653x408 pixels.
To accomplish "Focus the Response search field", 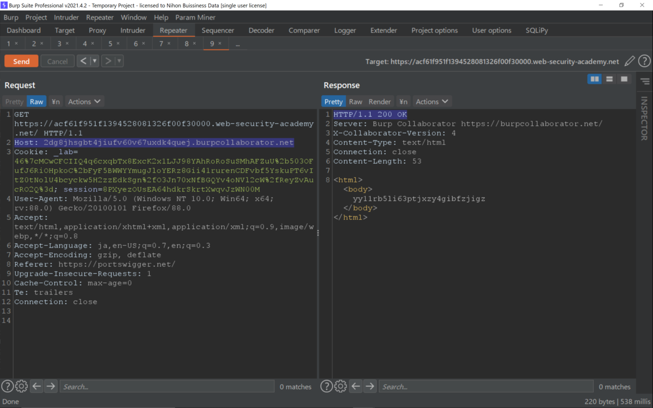I will point(487,386).
